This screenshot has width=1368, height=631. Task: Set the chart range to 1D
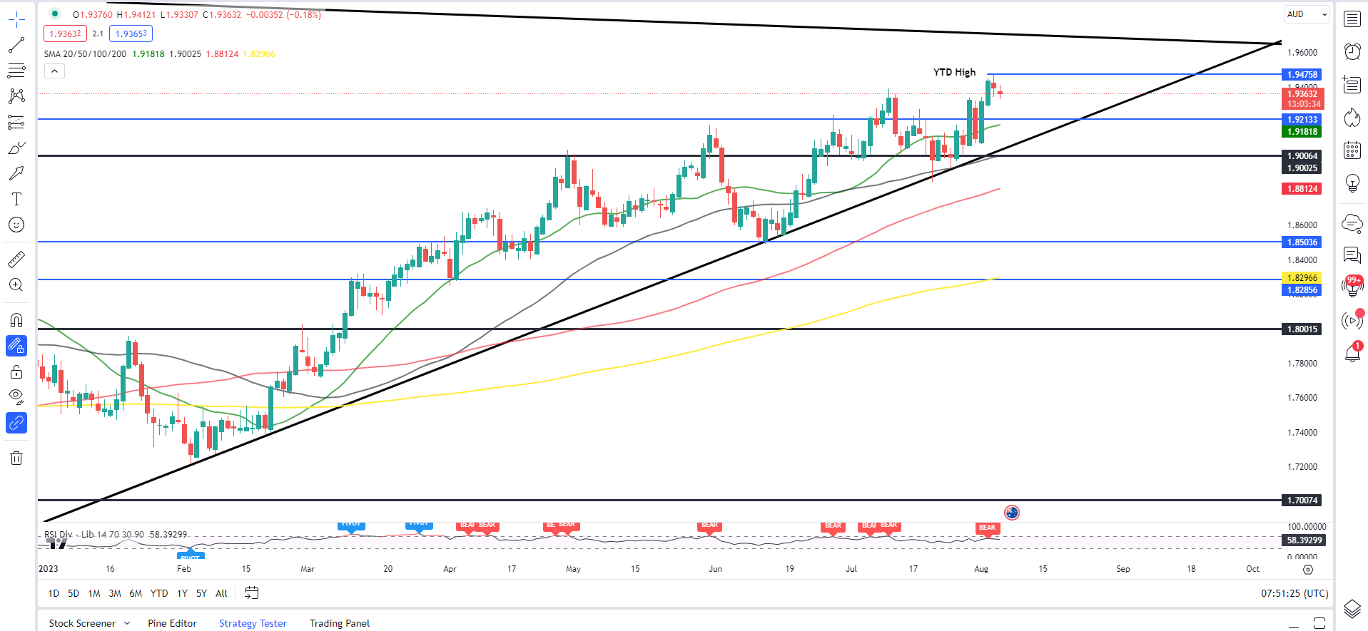54,593
